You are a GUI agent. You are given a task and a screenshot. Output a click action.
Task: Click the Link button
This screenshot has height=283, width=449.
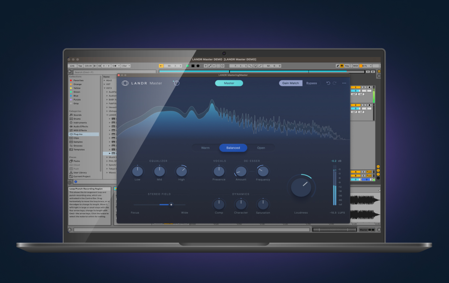coord(72,66)
